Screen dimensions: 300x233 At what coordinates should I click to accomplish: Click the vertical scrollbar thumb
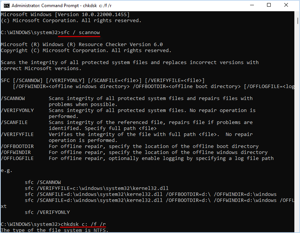tap(298, 21)
